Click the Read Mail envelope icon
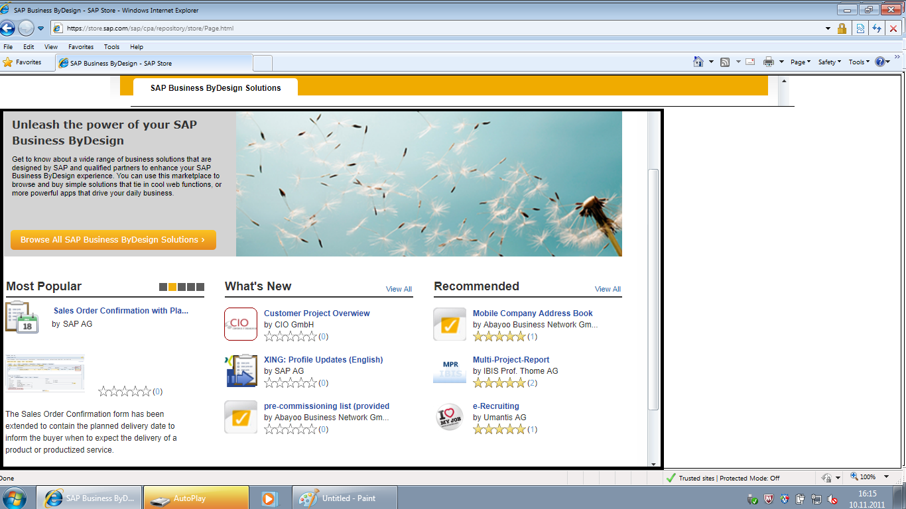This screenshot has width=906, height=509. [x=750, y=62]
